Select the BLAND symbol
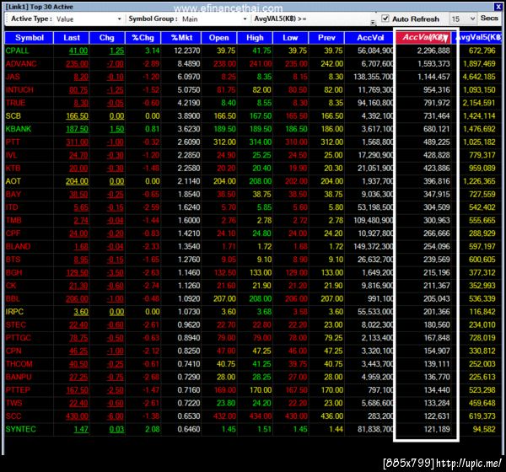The height and width of the screenshot is (472, 506). tap(18, 247)
